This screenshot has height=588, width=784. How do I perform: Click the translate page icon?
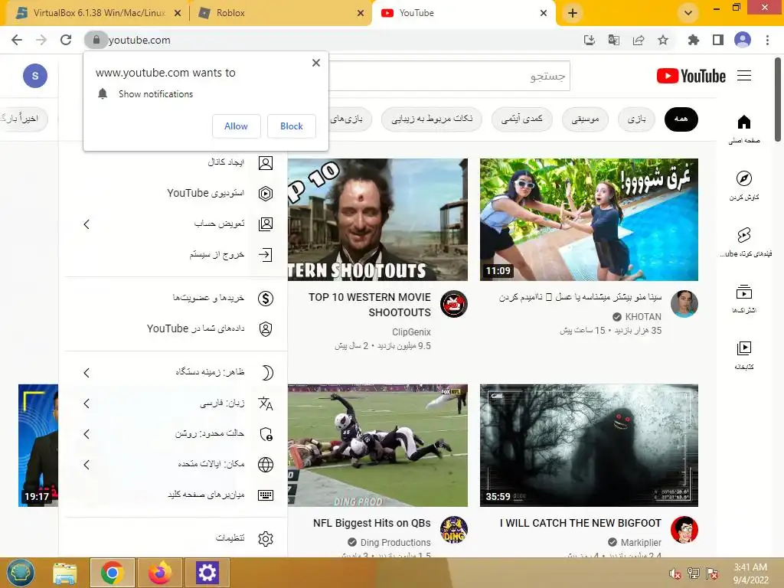pyautogui.click(x=613, y=40)
